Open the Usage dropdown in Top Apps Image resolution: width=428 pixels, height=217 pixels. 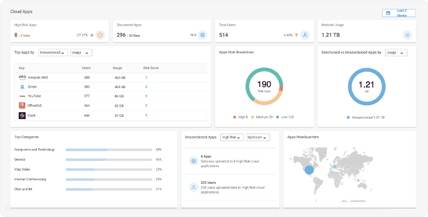[81, 53]
